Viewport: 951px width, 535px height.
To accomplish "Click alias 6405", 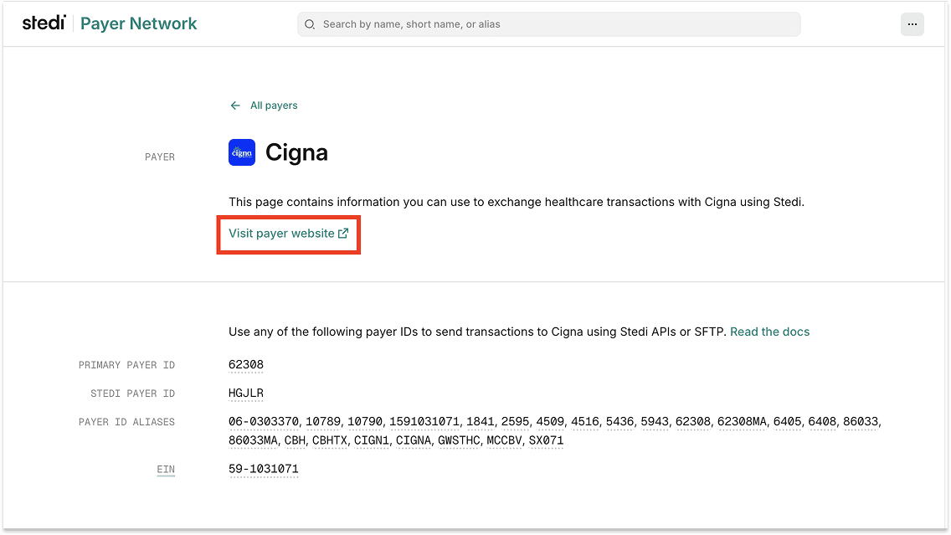I will [x=787, y=422].
